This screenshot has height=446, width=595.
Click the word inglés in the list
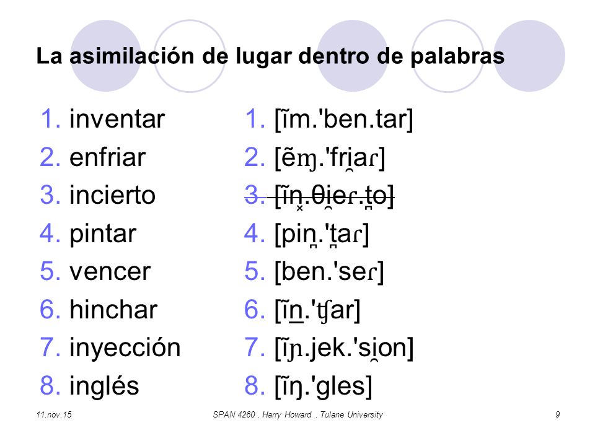[x=104, y=386]
